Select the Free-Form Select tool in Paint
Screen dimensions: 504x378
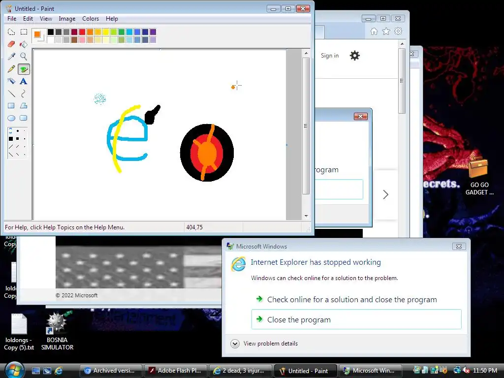coord(11,32)
